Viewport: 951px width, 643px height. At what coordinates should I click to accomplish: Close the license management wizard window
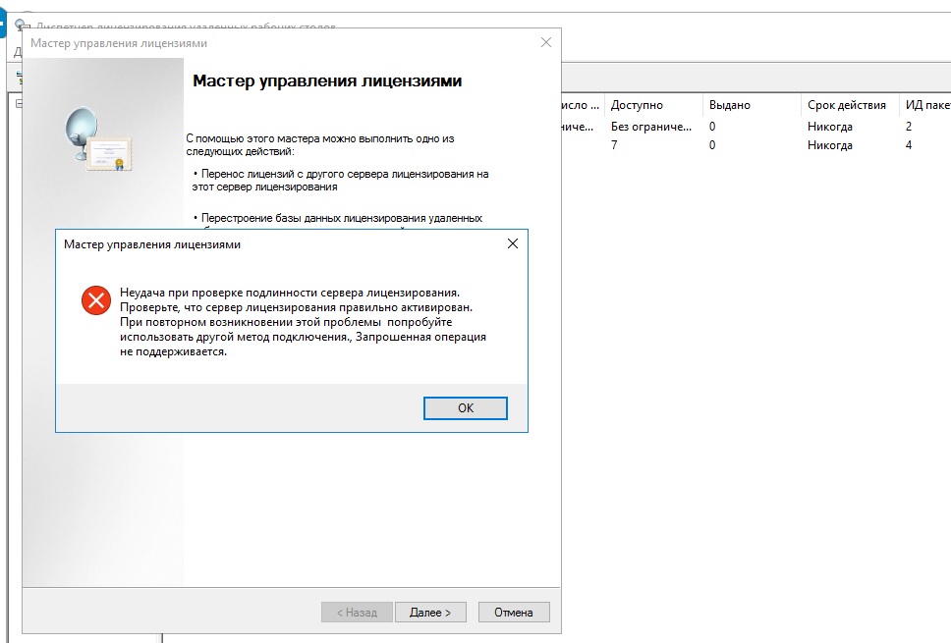click(546, 42)
